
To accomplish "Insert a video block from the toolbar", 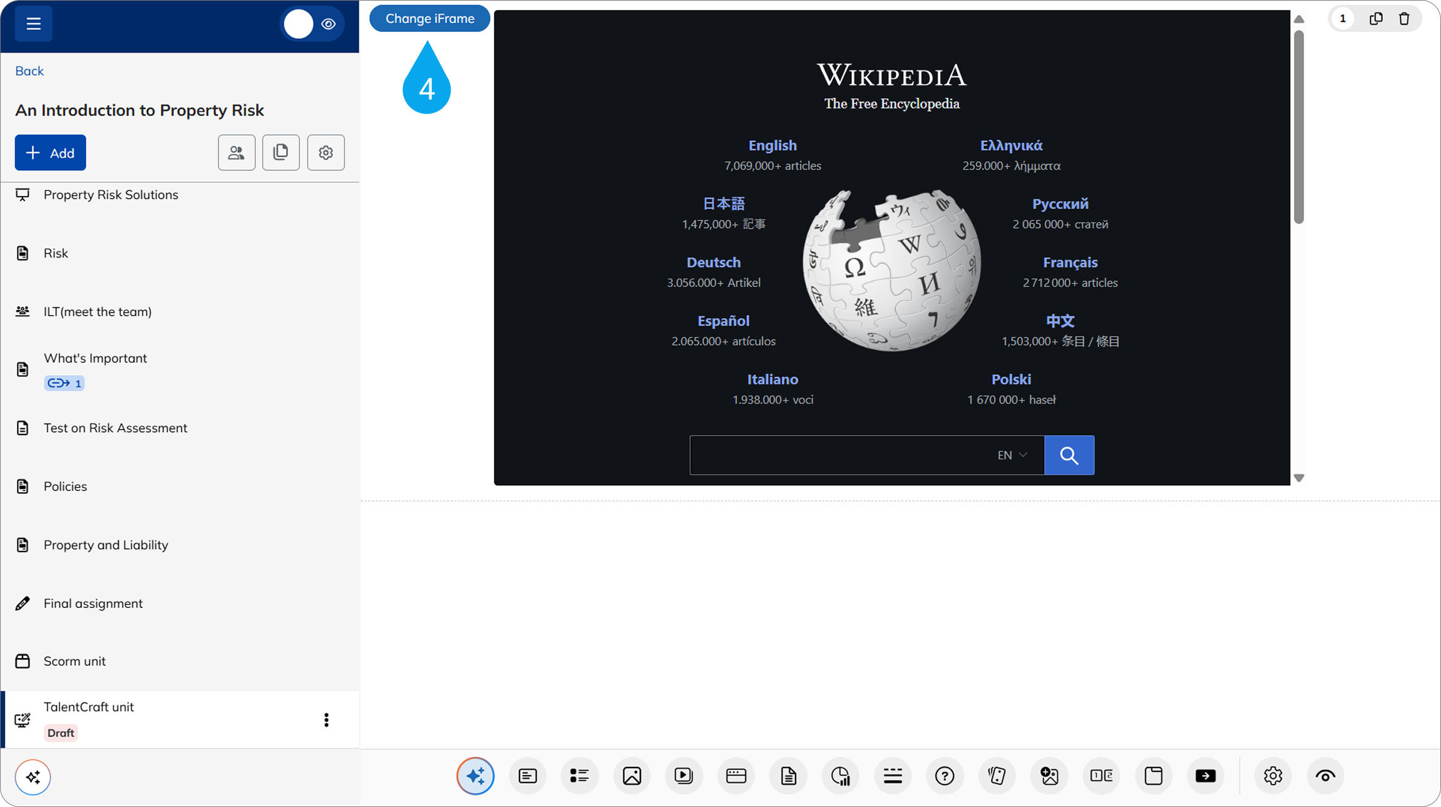I will tap(684, 776).
